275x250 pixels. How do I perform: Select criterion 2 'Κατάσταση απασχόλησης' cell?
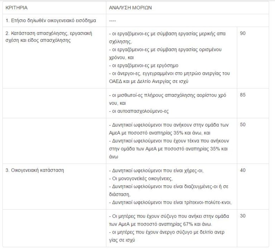tap(49, 36)
